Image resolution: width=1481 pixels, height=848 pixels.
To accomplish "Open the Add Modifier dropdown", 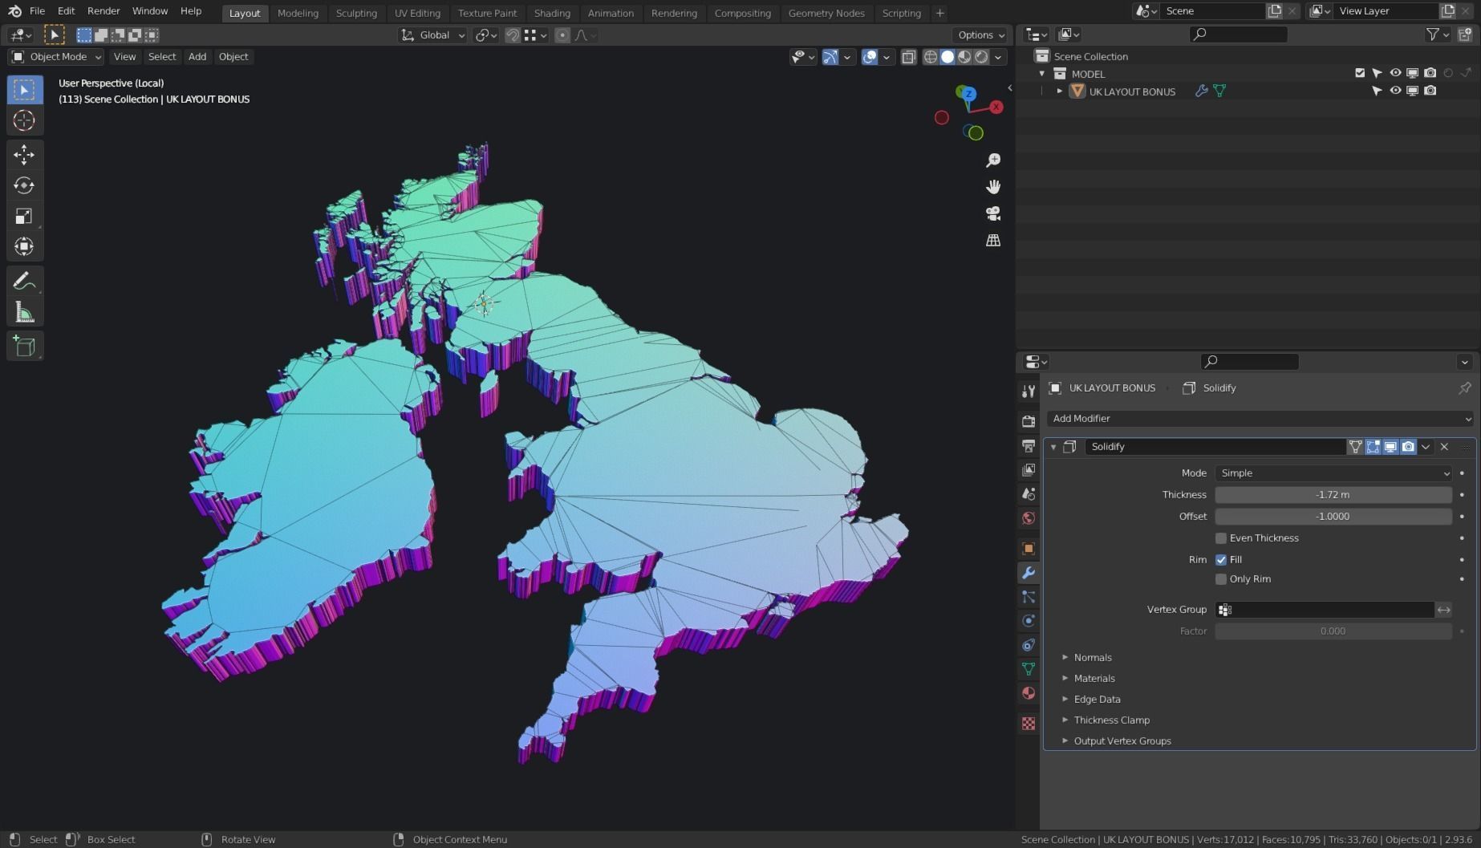I will click(x=1260, y=419).
